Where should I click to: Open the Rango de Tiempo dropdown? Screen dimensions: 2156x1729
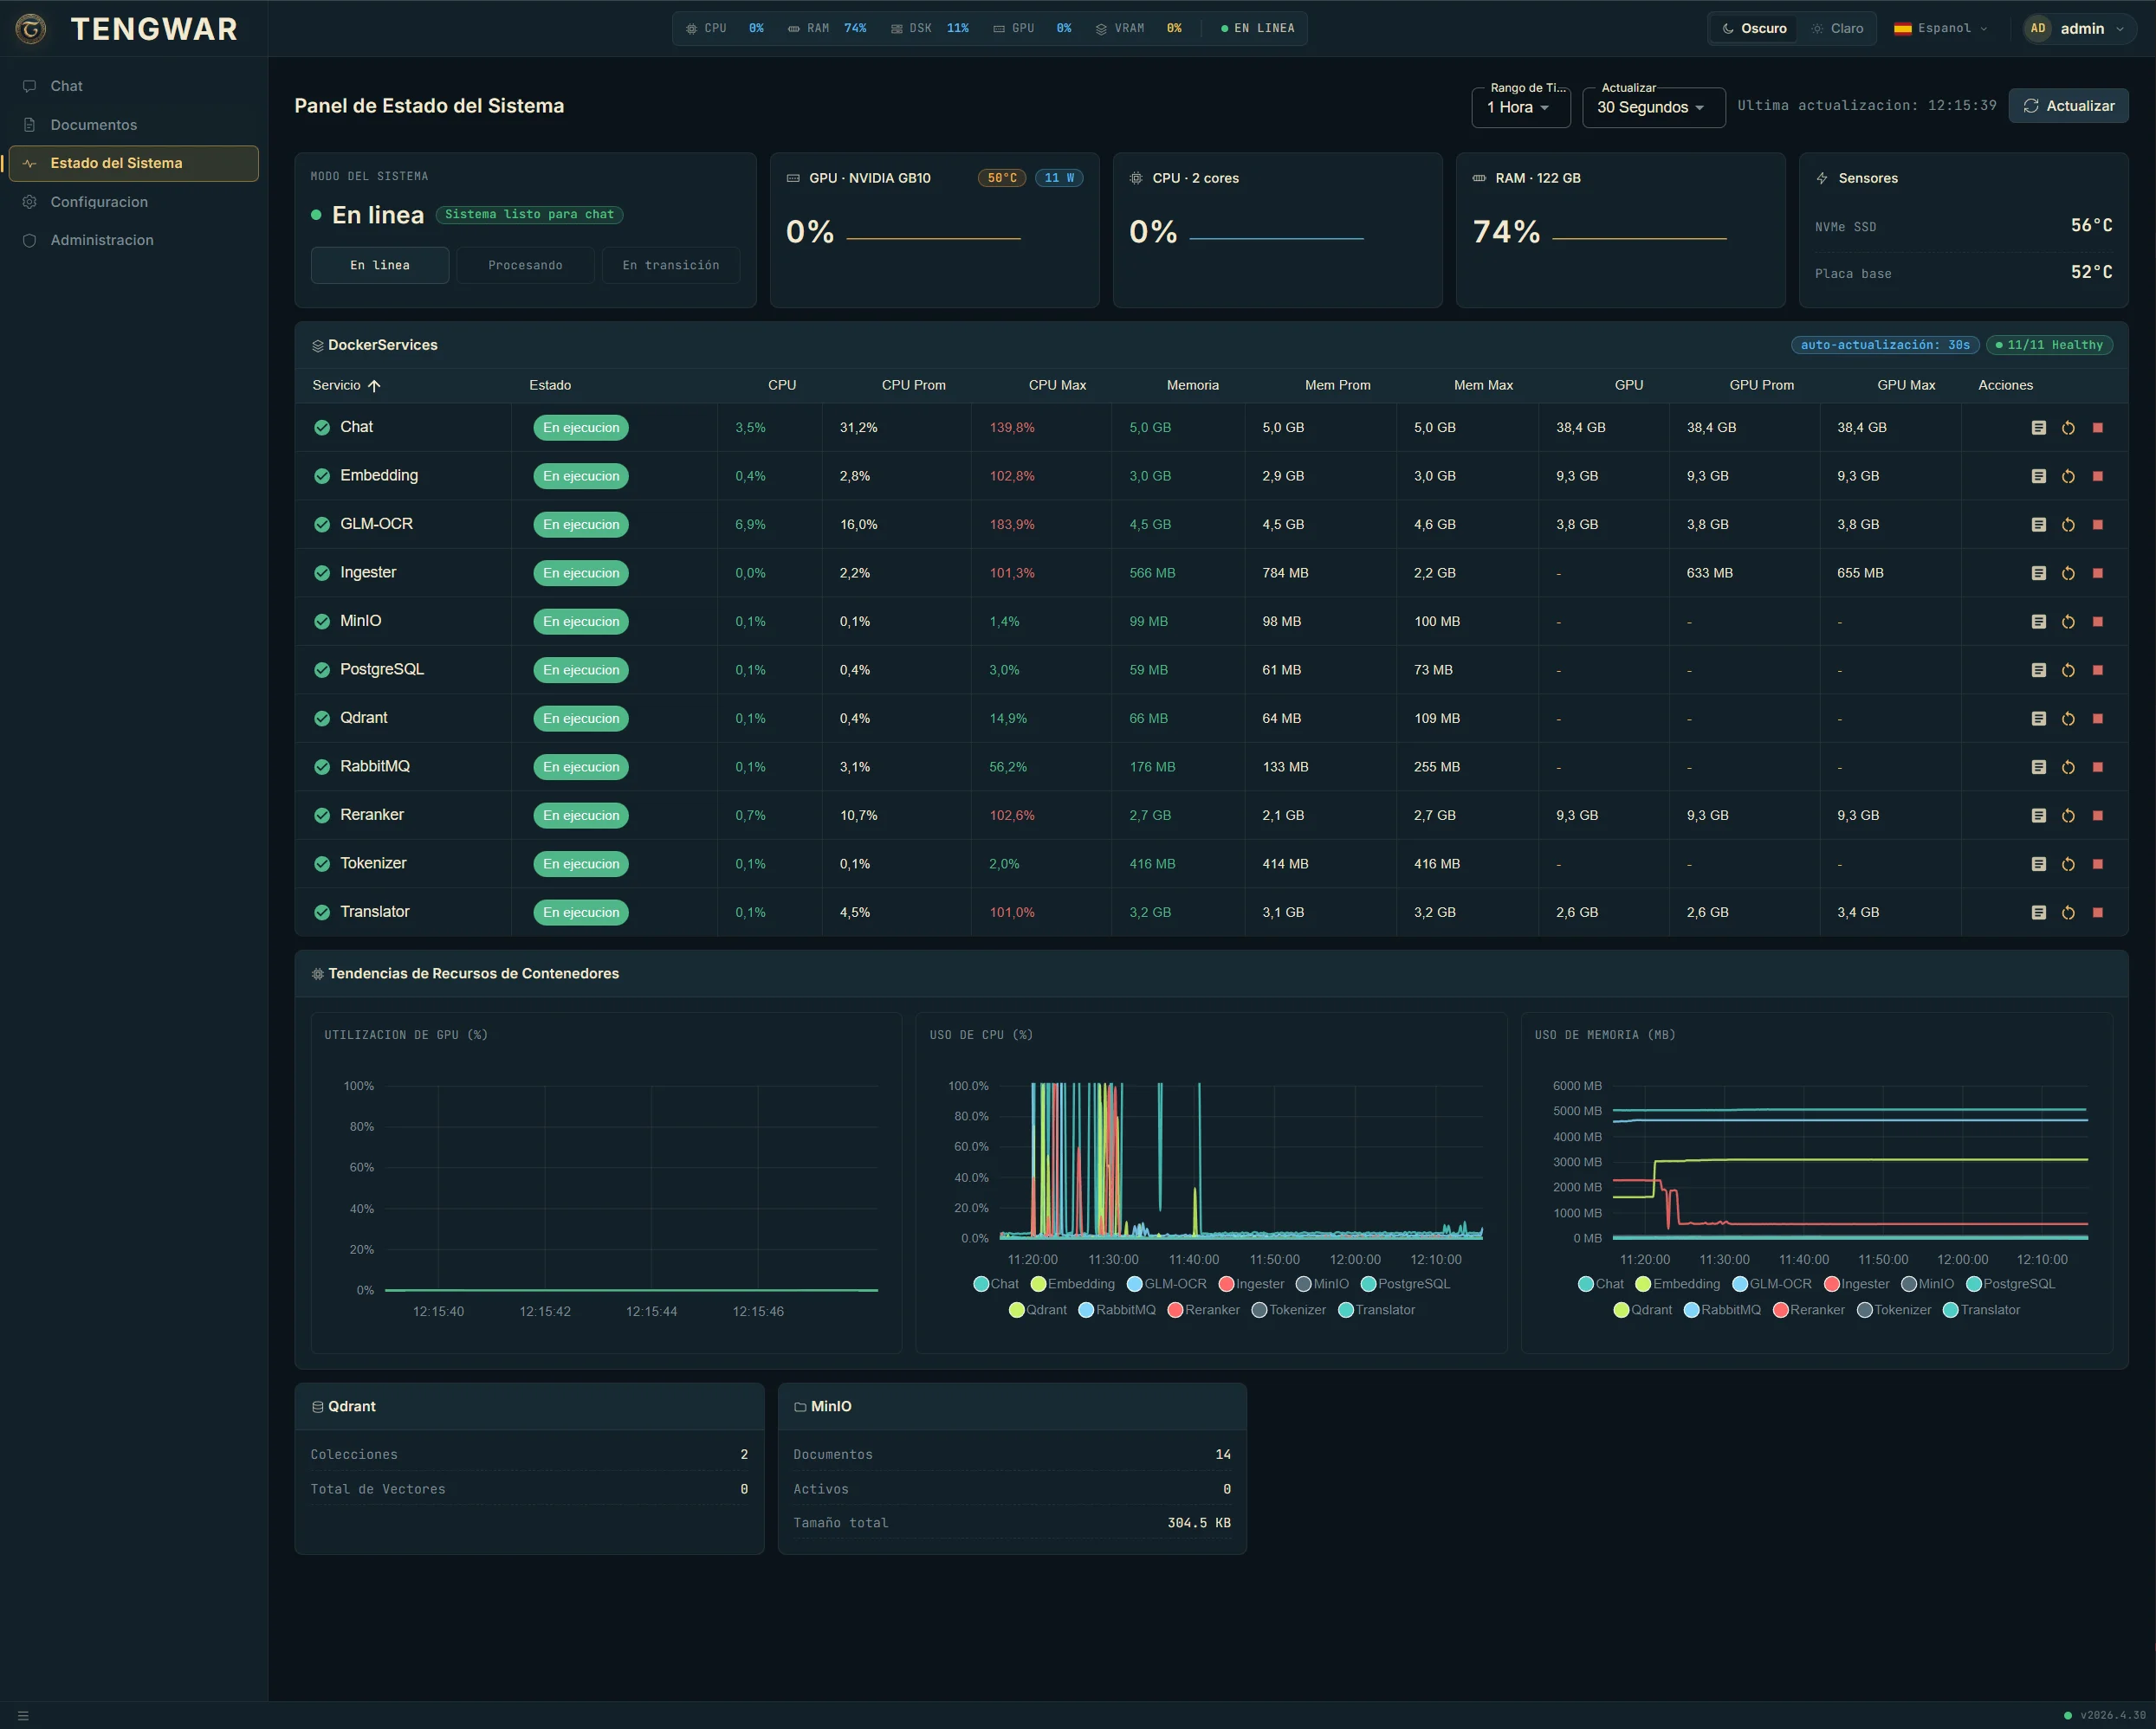(1521, 107)
